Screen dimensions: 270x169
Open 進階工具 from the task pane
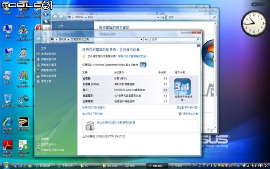[46, 81]
